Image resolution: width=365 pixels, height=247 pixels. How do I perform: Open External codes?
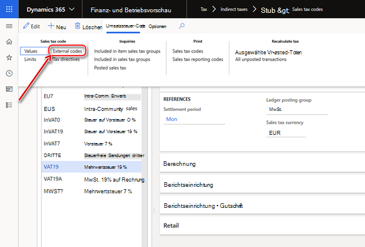(67, 51)
